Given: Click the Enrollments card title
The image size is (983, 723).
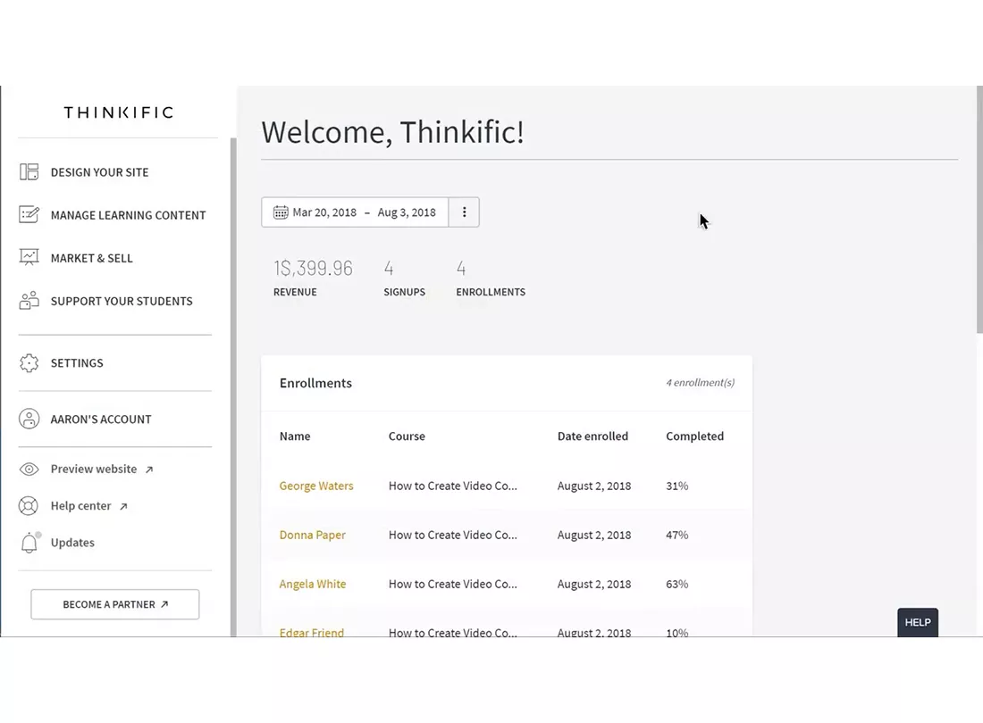Looking at the screenshot, I should (x=315, y=383).
